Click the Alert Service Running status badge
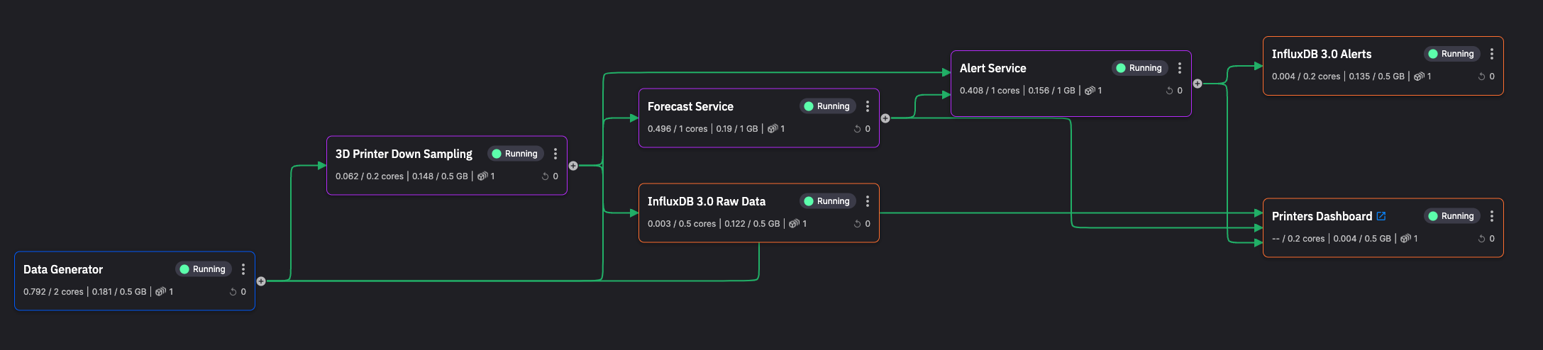 point(1139,68)
